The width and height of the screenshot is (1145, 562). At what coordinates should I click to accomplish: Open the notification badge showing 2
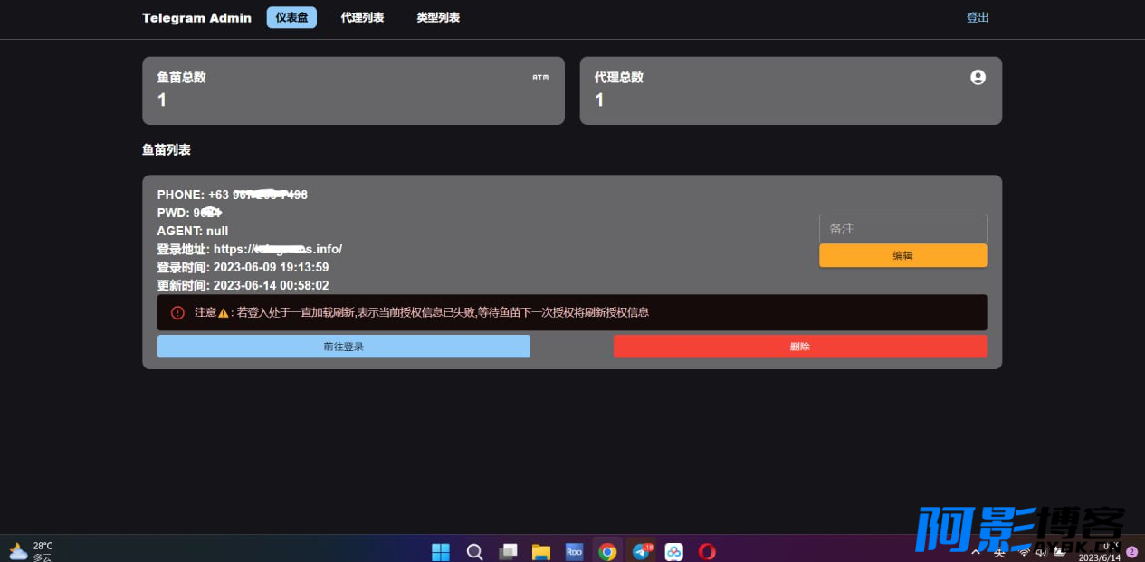(x=1131, y=551)
